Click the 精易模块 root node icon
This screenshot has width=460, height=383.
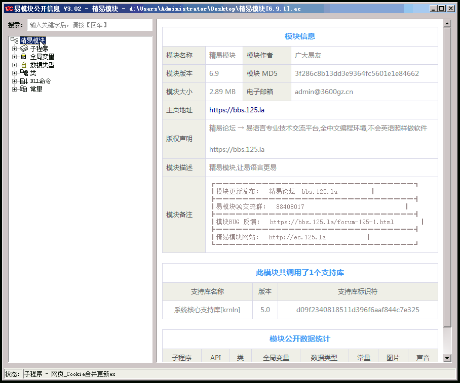point(14,40)
